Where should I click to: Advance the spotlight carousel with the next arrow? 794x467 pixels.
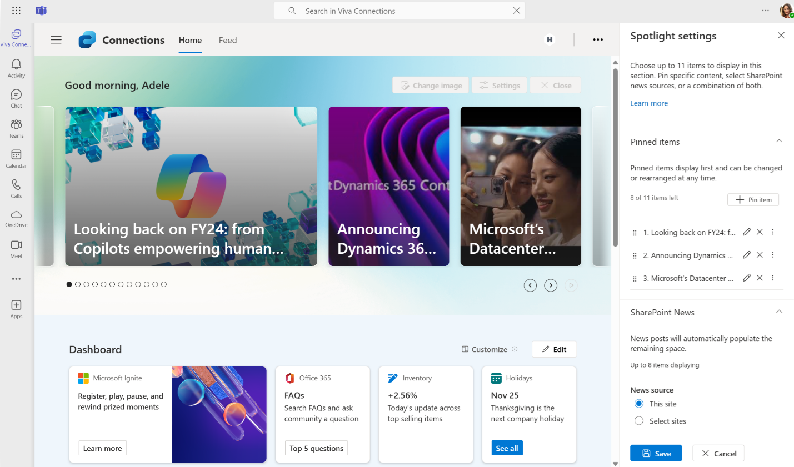551,285
